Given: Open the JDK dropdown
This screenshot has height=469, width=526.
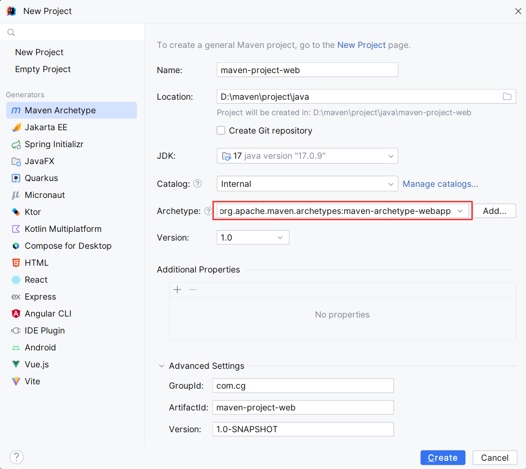Looking at the screenshot, I should pyautogui.click(x=307, y=156).
